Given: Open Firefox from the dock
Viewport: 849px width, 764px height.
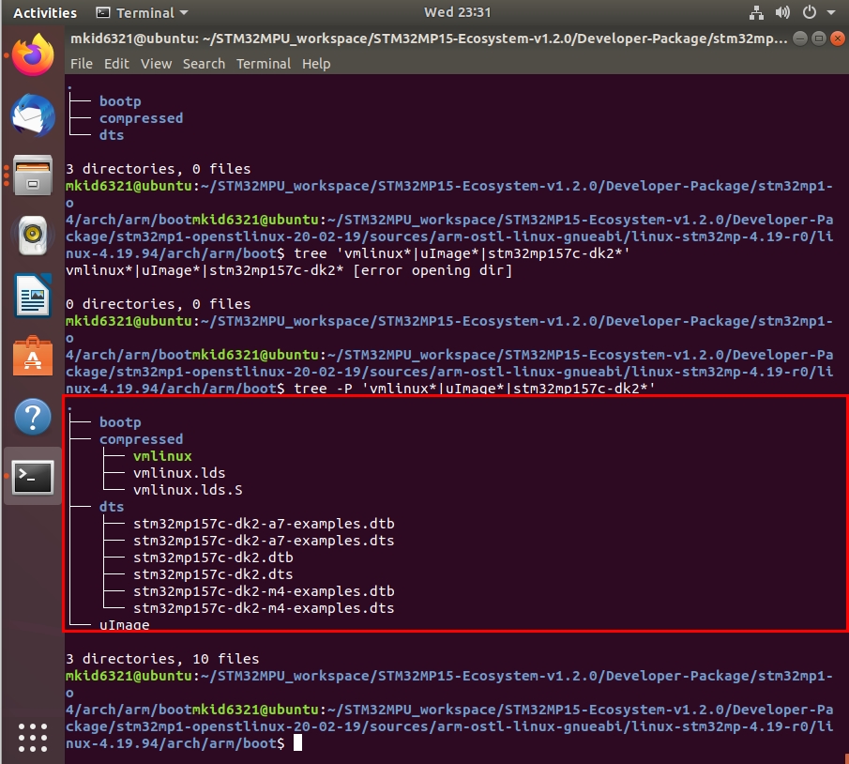Looking at the screenshot, I should point(33,54).
